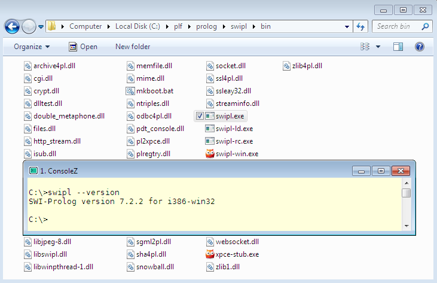Click the Search bin field
Image resolution: width=437 pixels, height=283 pixels.
click(402, 26)
